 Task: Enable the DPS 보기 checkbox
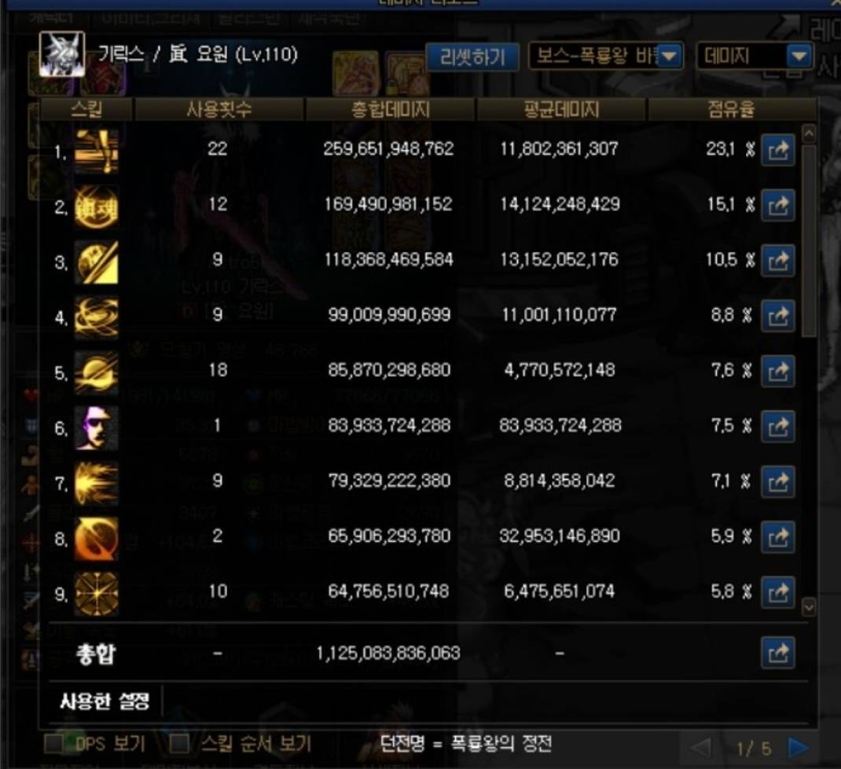pyautogui.click(x=54, y=744)
